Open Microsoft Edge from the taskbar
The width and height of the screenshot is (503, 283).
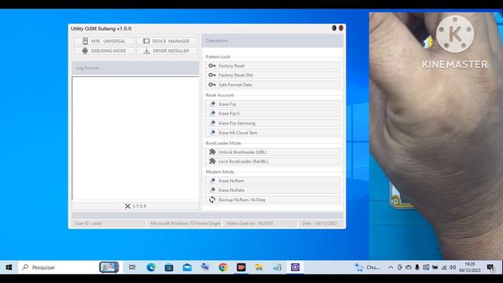(151, 267)
